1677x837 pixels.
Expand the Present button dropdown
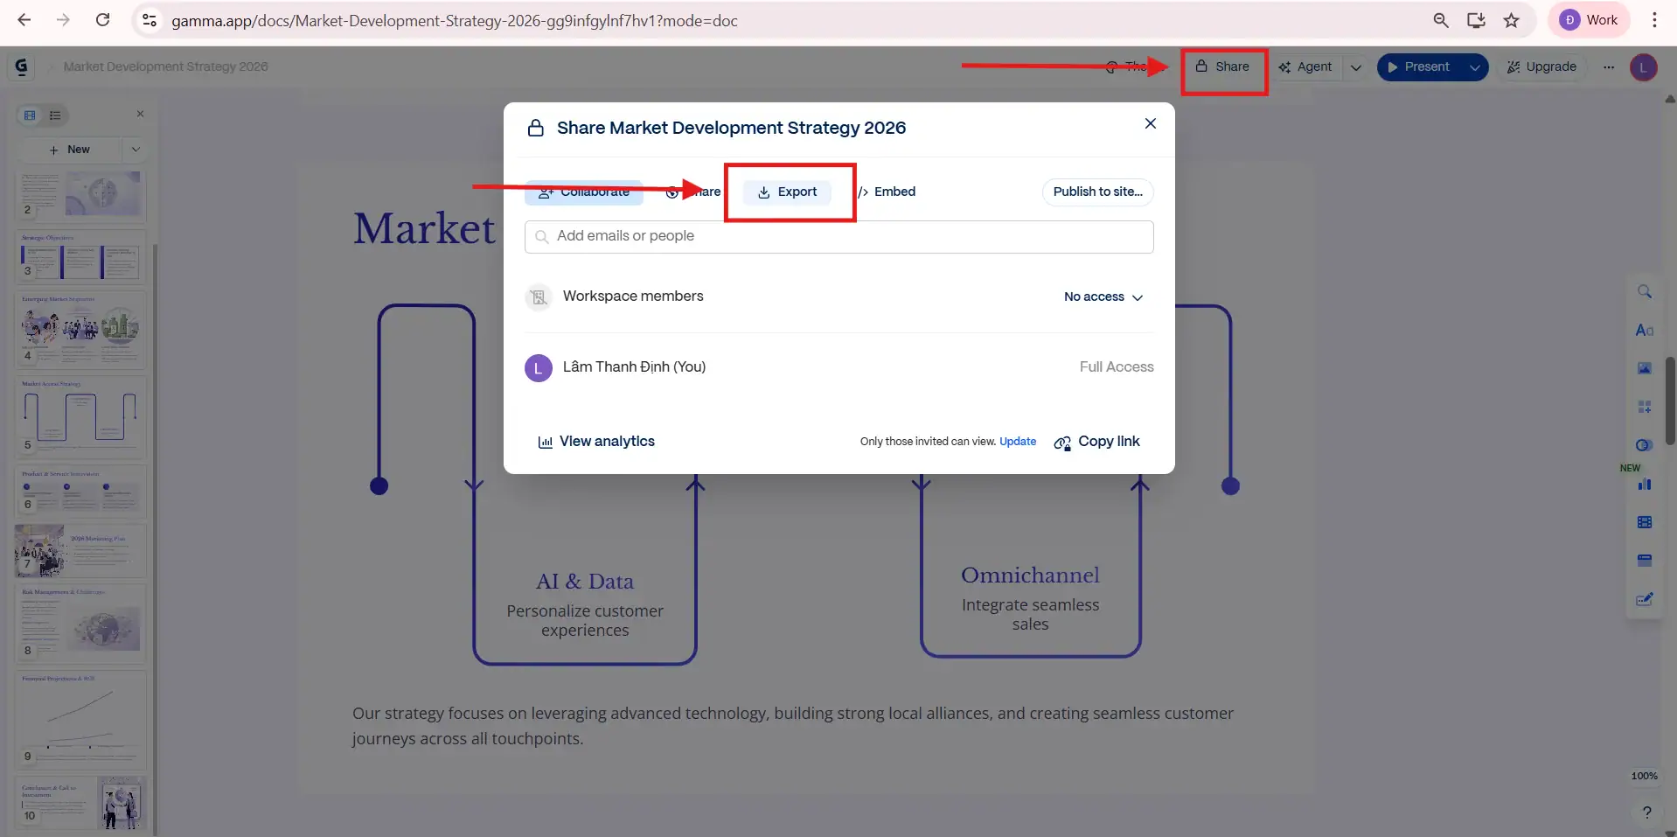1476,66
